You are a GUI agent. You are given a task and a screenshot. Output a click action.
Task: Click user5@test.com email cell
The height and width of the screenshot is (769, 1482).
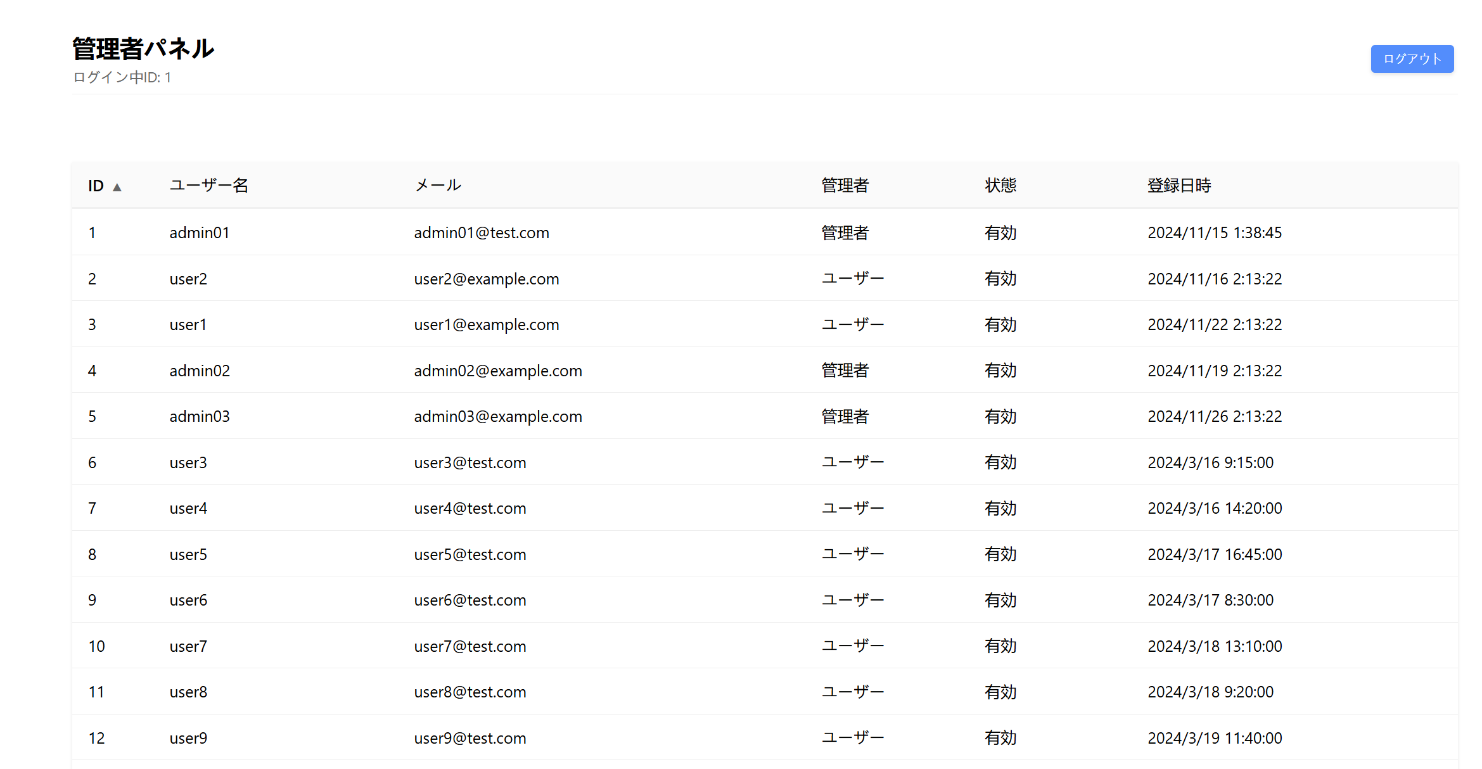(x=470, y=554)
